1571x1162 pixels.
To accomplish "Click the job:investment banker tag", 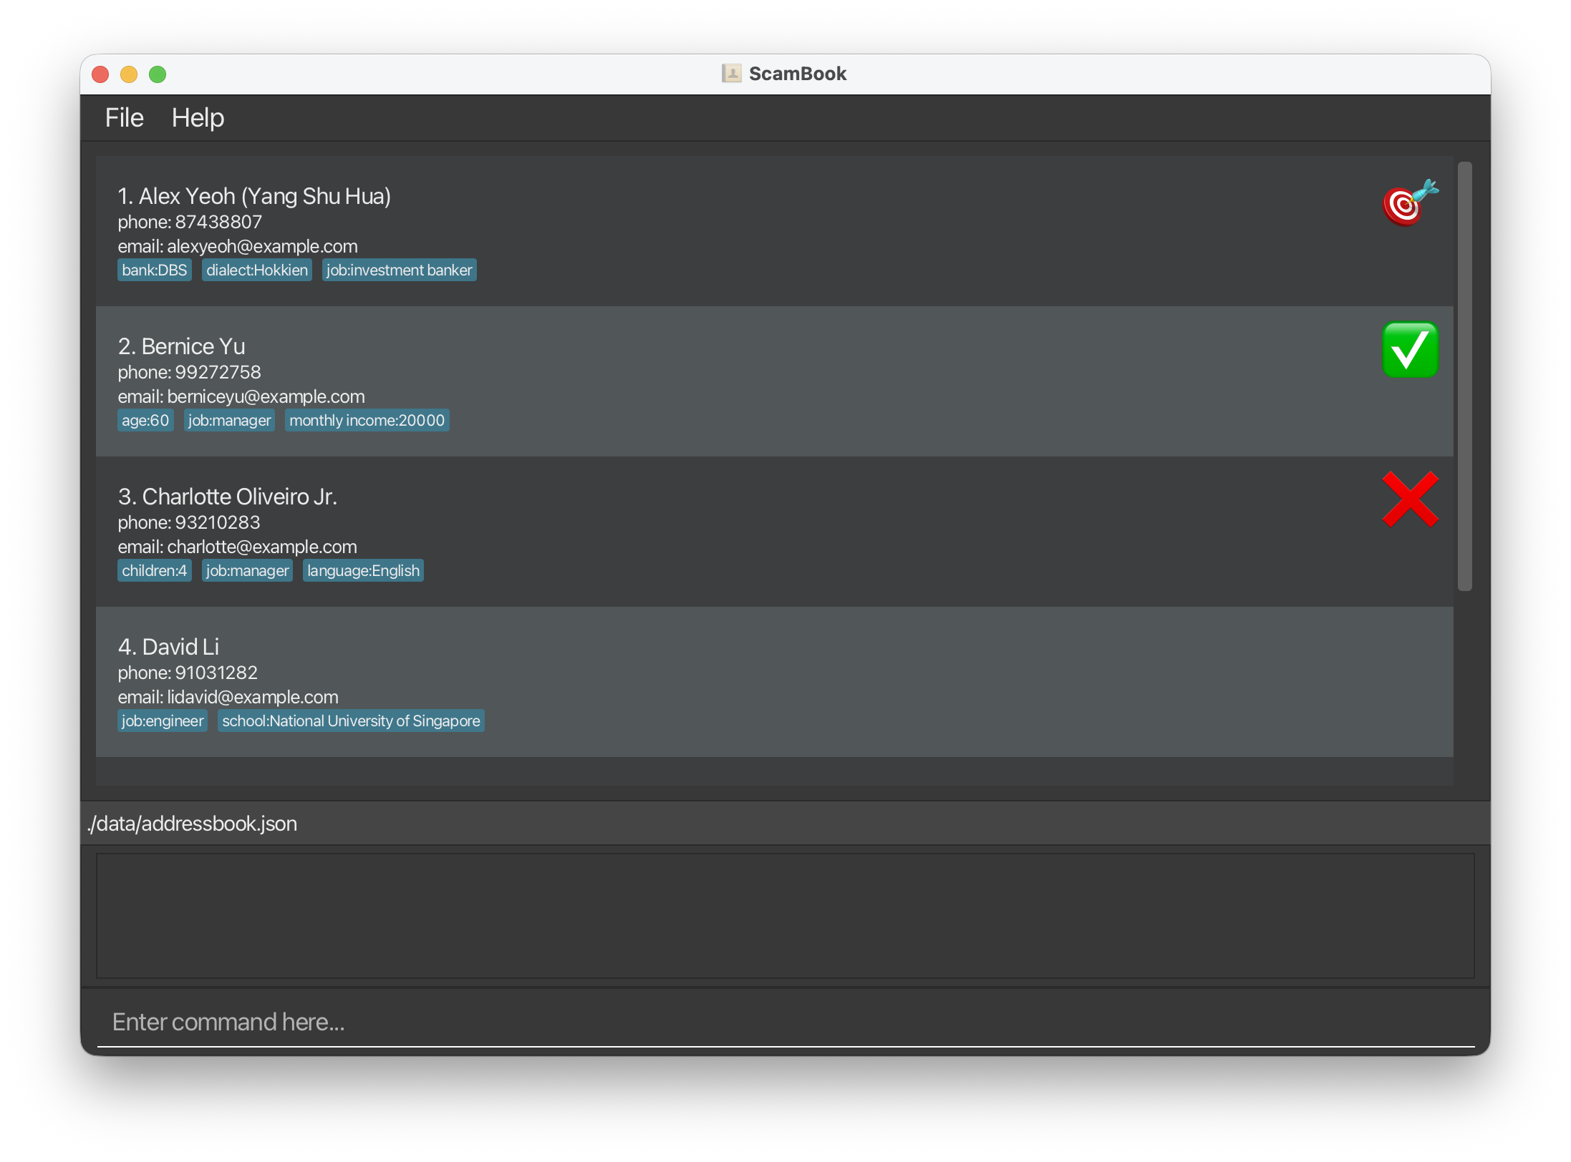I will coord(399,270).
